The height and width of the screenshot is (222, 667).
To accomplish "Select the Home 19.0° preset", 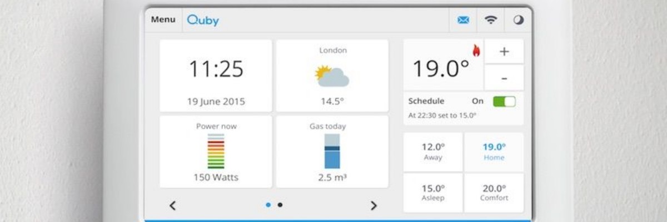I will pos(494,152).
